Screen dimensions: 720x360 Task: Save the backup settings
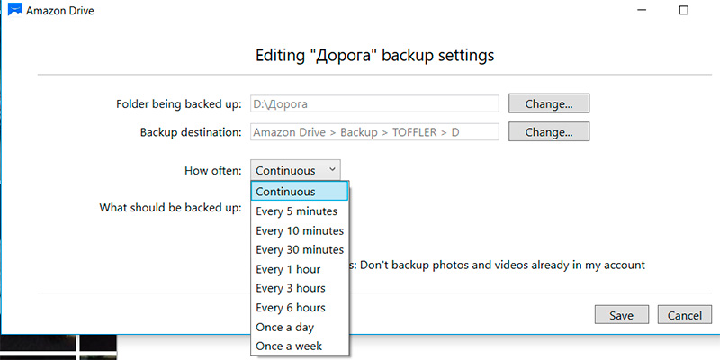[621, 315]
